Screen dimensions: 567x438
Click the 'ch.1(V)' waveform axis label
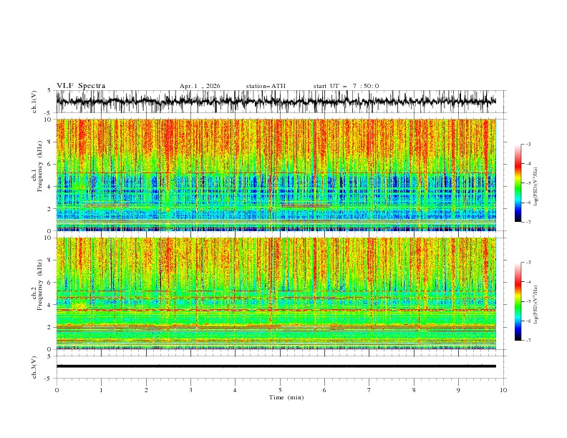34,102
